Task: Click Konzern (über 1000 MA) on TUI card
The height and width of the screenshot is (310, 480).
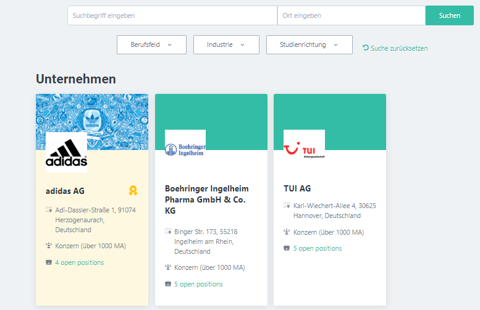Action: [x=329, y=233]
